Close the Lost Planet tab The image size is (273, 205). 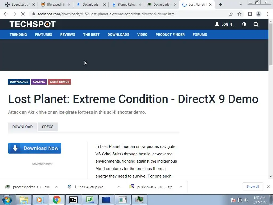pos(210,5)
